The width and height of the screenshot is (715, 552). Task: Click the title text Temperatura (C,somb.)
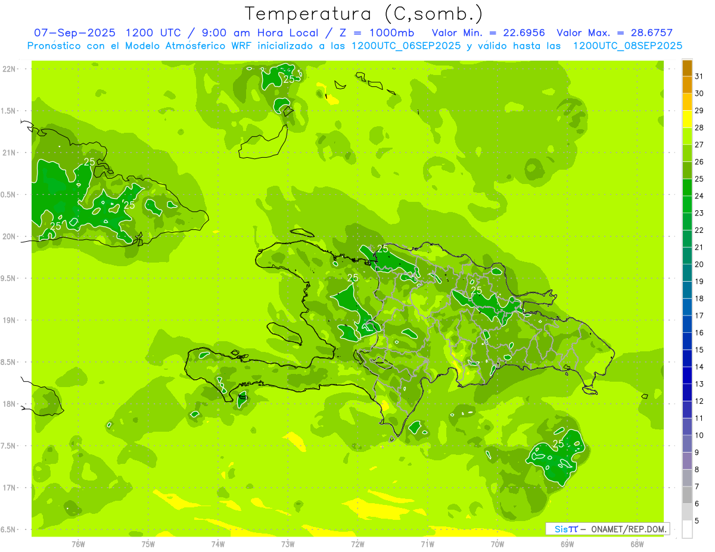pos(363,14)
